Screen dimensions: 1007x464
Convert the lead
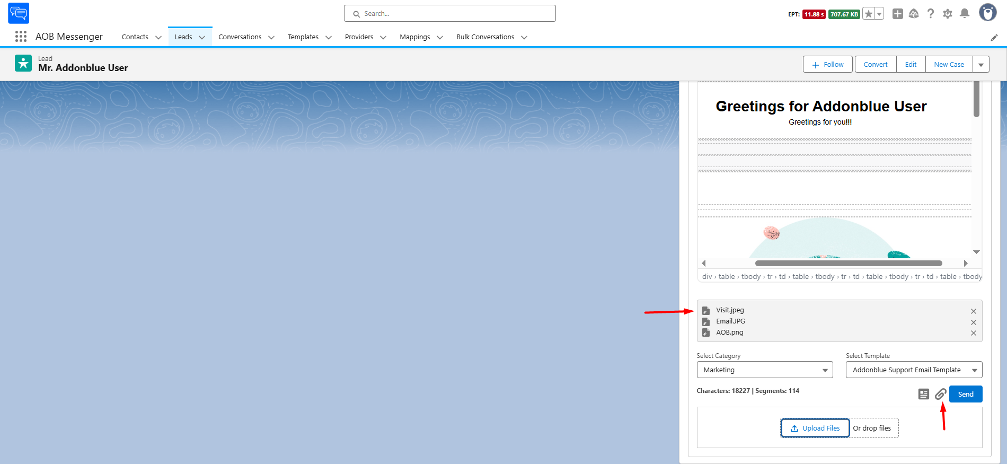coord(876,64)
